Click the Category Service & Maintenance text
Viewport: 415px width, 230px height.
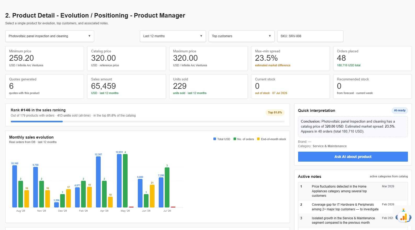(322, 146)
